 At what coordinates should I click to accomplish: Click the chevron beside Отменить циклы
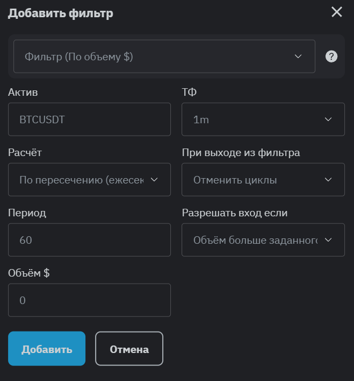point(328,180)
